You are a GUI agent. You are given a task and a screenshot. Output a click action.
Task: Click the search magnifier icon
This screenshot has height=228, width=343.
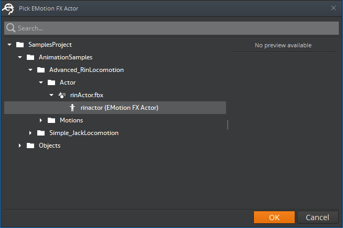pyautogui.click(x=11, y=28)
